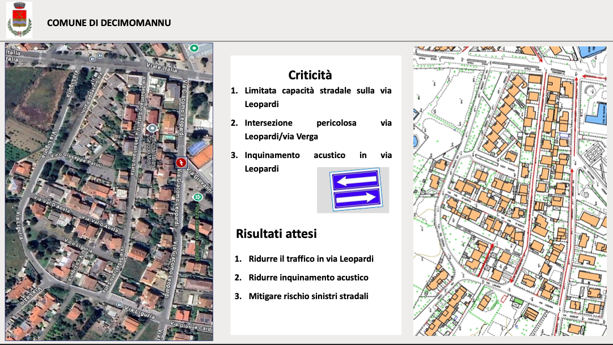Click "Inquinamento acustico in via Leopardi"
This screenshot has width=613, height=345.
[x=318, y=162]
